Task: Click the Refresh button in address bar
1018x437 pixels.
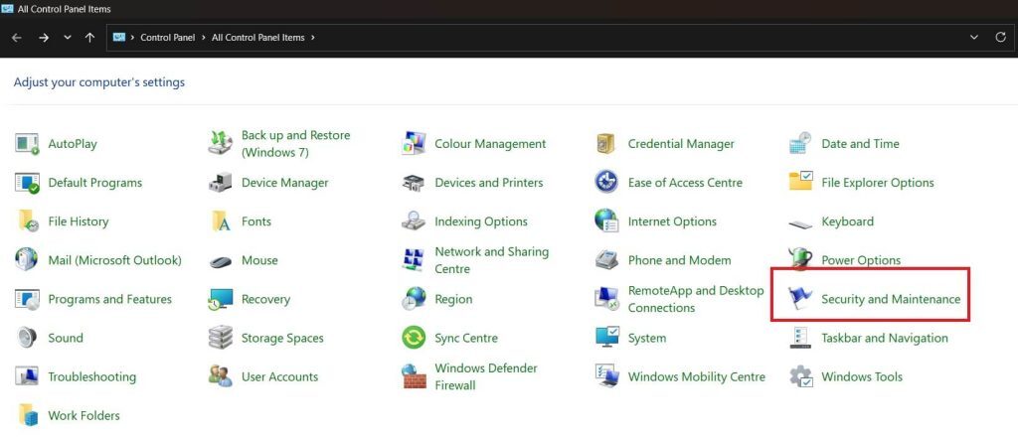Action: [x=1000, y=38]
